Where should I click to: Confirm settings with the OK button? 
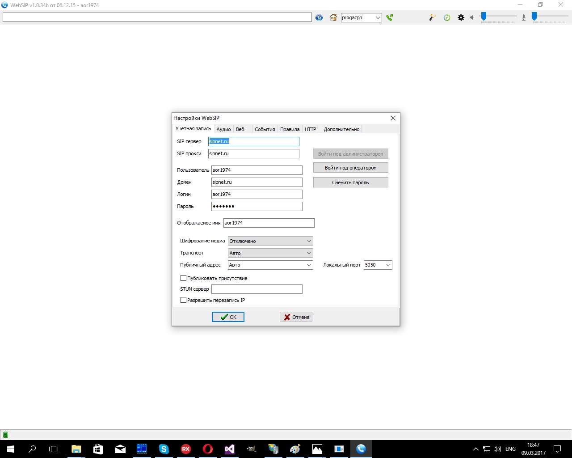tap(228, 317)
